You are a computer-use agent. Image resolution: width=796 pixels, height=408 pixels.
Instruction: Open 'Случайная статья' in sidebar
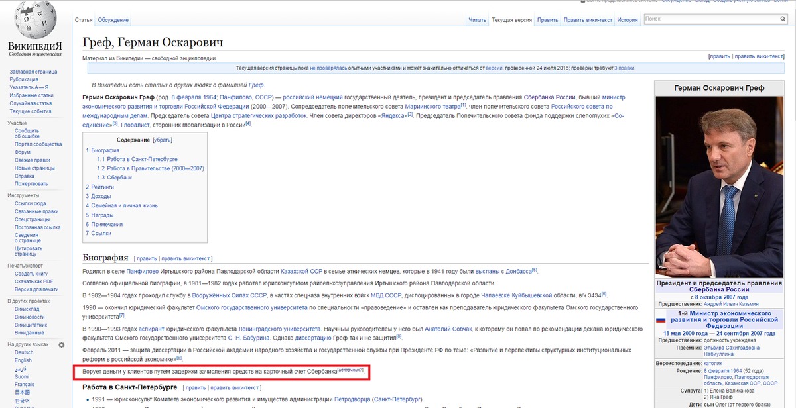(31, 103)
